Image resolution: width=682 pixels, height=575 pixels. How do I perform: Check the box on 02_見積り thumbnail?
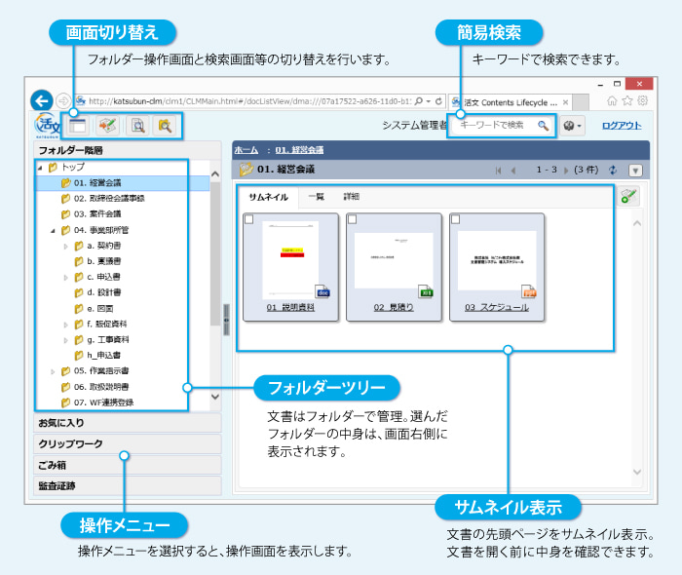click(353, 219)
